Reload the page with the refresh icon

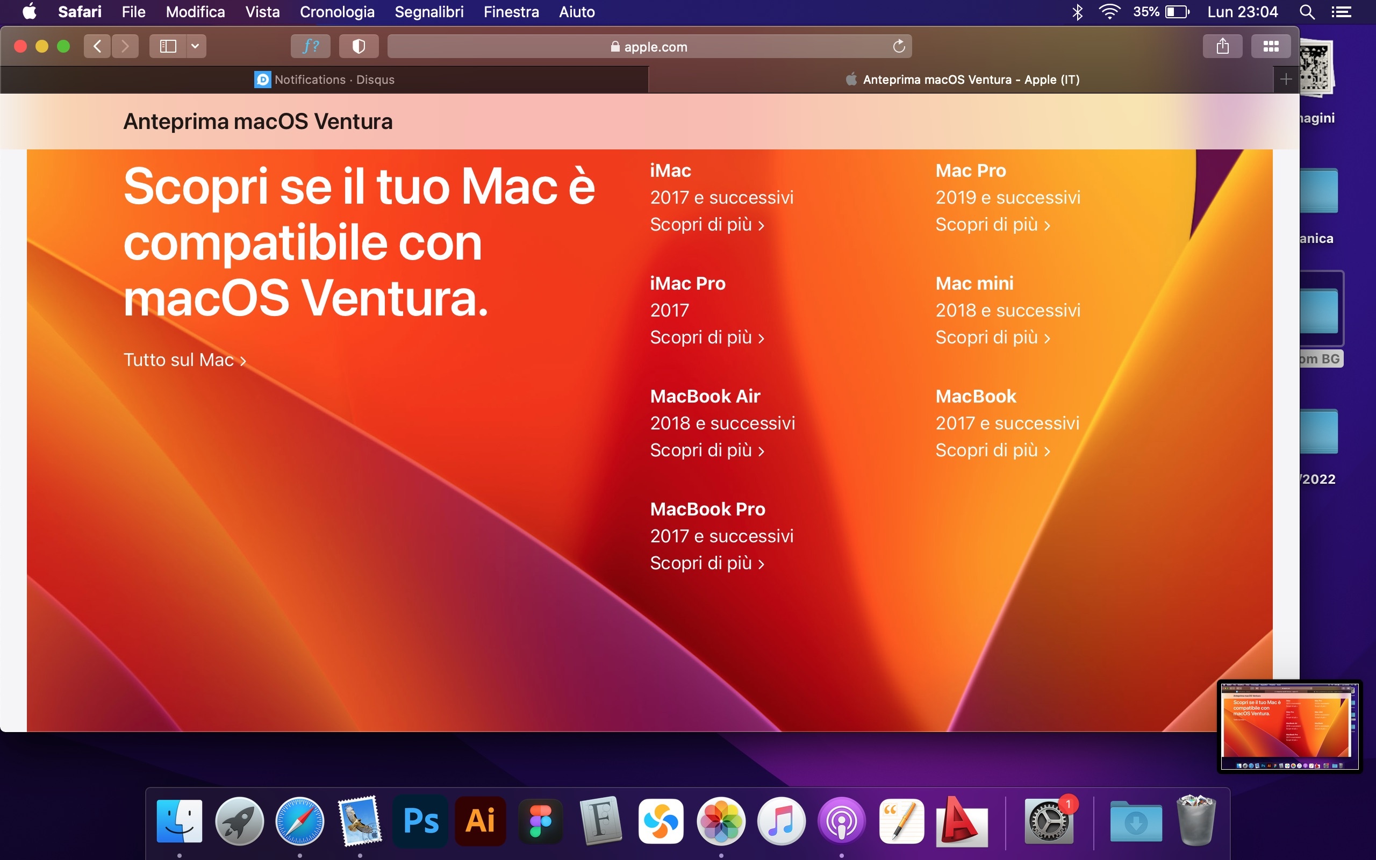898,46
